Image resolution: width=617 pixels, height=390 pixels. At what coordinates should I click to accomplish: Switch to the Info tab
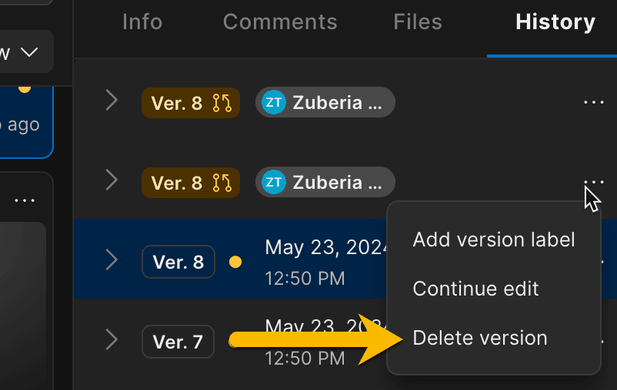point(142,22)
